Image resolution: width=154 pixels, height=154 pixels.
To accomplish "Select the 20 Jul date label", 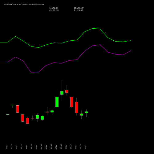I will 61,147.
